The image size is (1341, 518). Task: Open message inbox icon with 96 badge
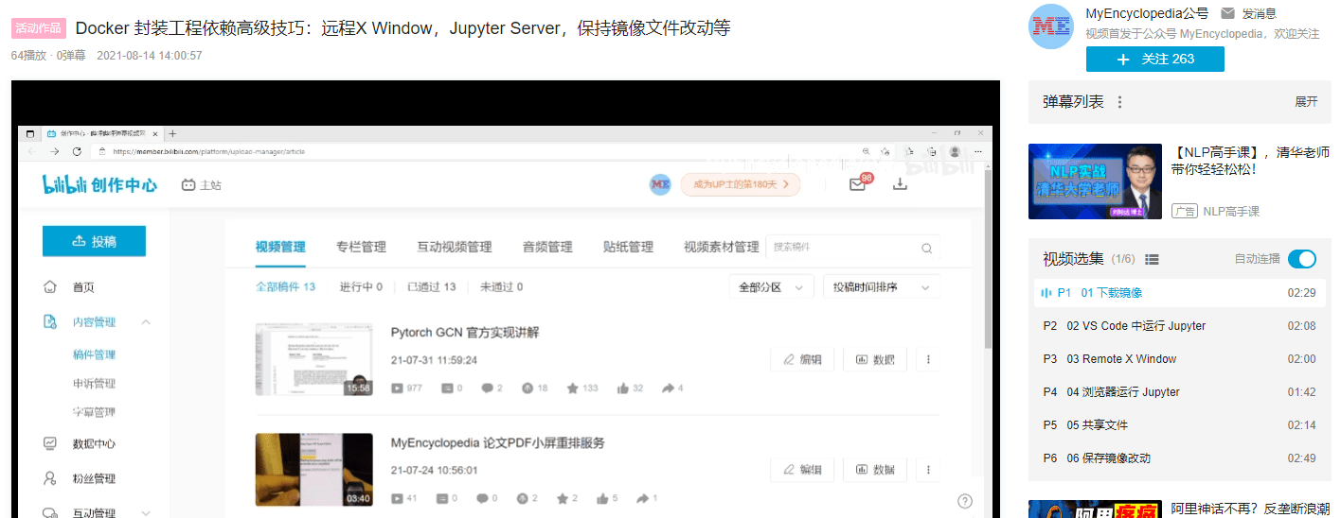859,183
